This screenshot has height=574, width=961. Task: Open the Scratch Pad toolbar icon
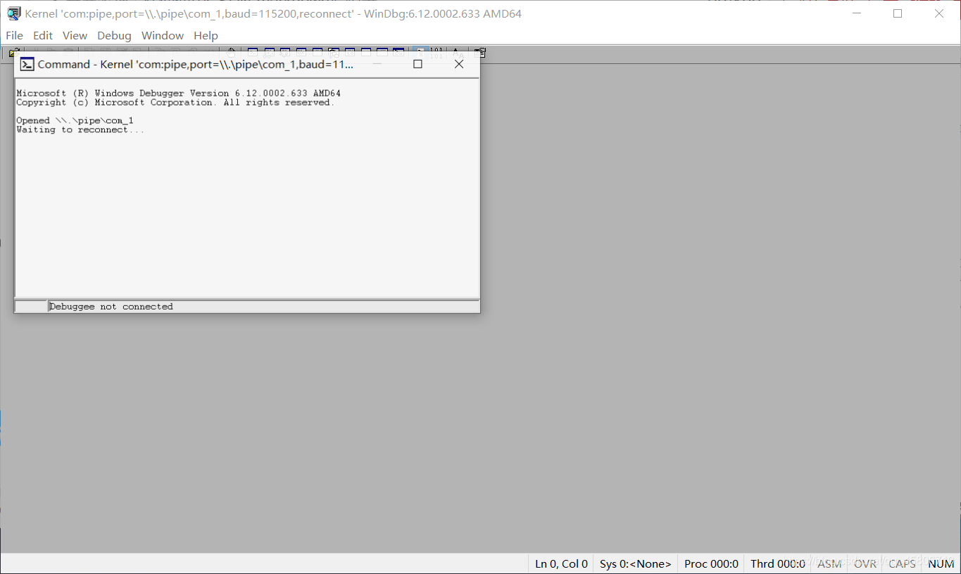coord(366,52)
